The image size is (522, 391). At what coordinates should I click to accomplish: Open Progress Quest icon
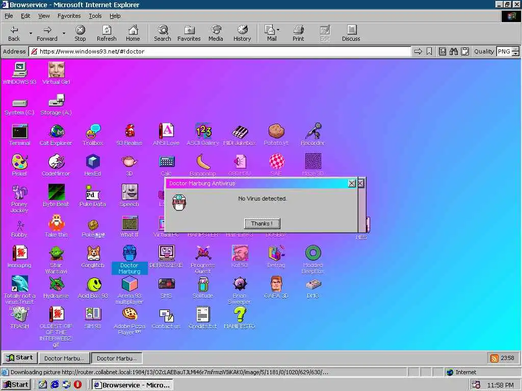point(203,260)
